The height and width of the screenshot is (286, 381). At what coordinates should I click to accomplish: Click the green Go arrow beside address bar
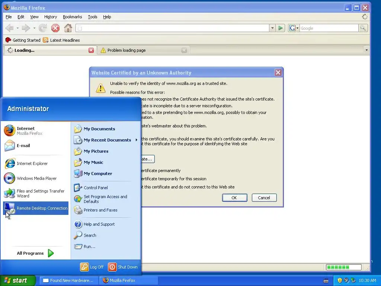pyautogui.click(x=281, y=28)
